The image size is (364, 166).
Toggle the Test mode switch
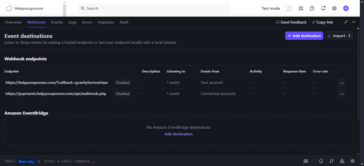(287, 8)
